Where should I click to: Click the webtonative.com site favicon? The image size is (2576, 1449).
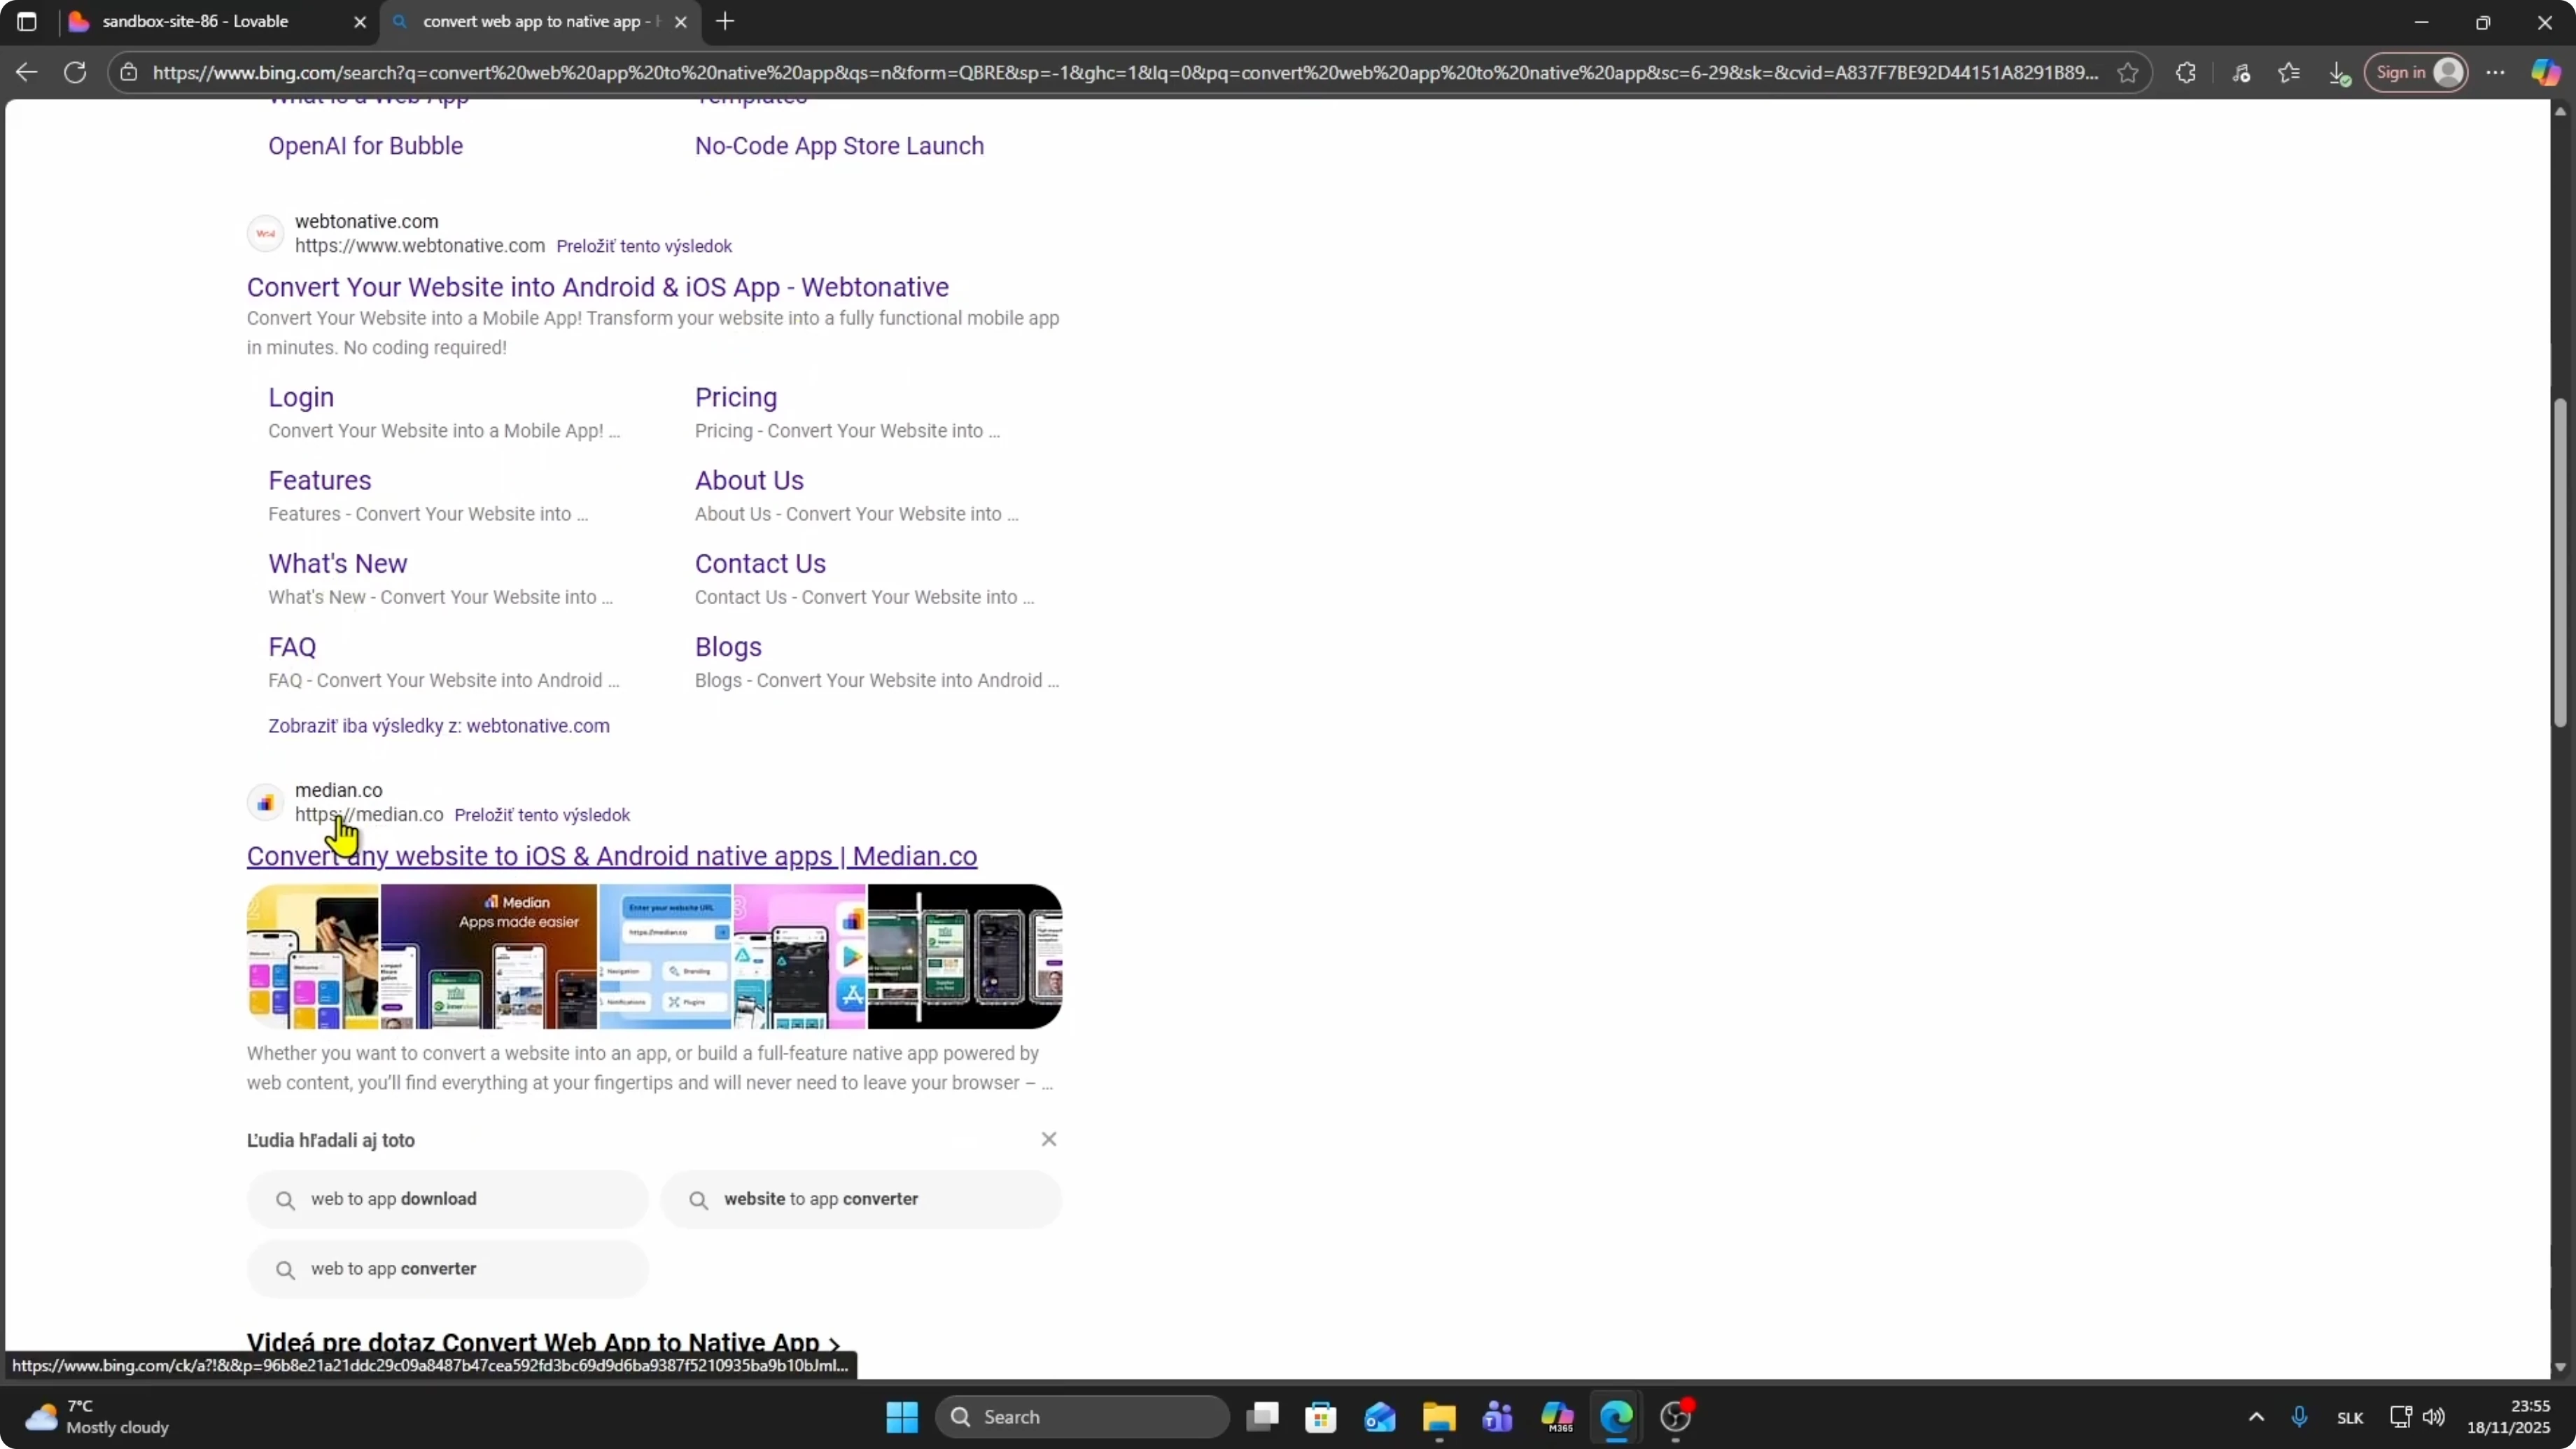[x=265, y=233]
